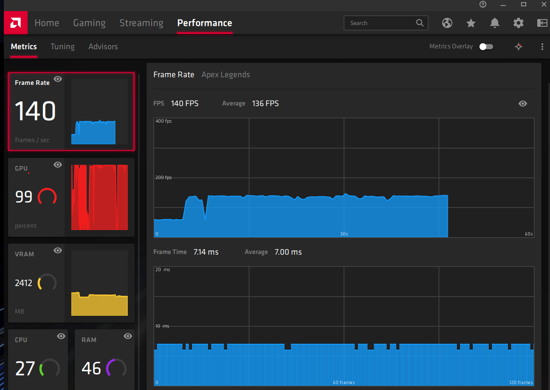Screen dimensions: 550x390
Task: Toggle CPU card eye visibility
Action: [61, 336]
